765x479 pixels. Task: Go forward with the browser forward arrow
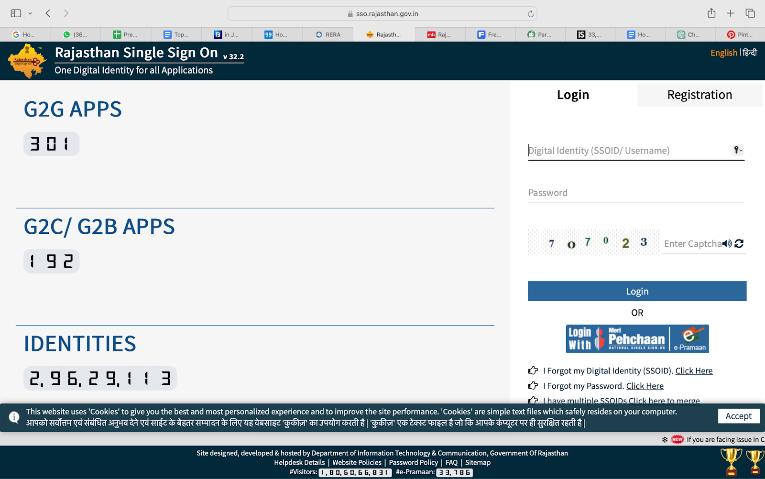point(66,13)
